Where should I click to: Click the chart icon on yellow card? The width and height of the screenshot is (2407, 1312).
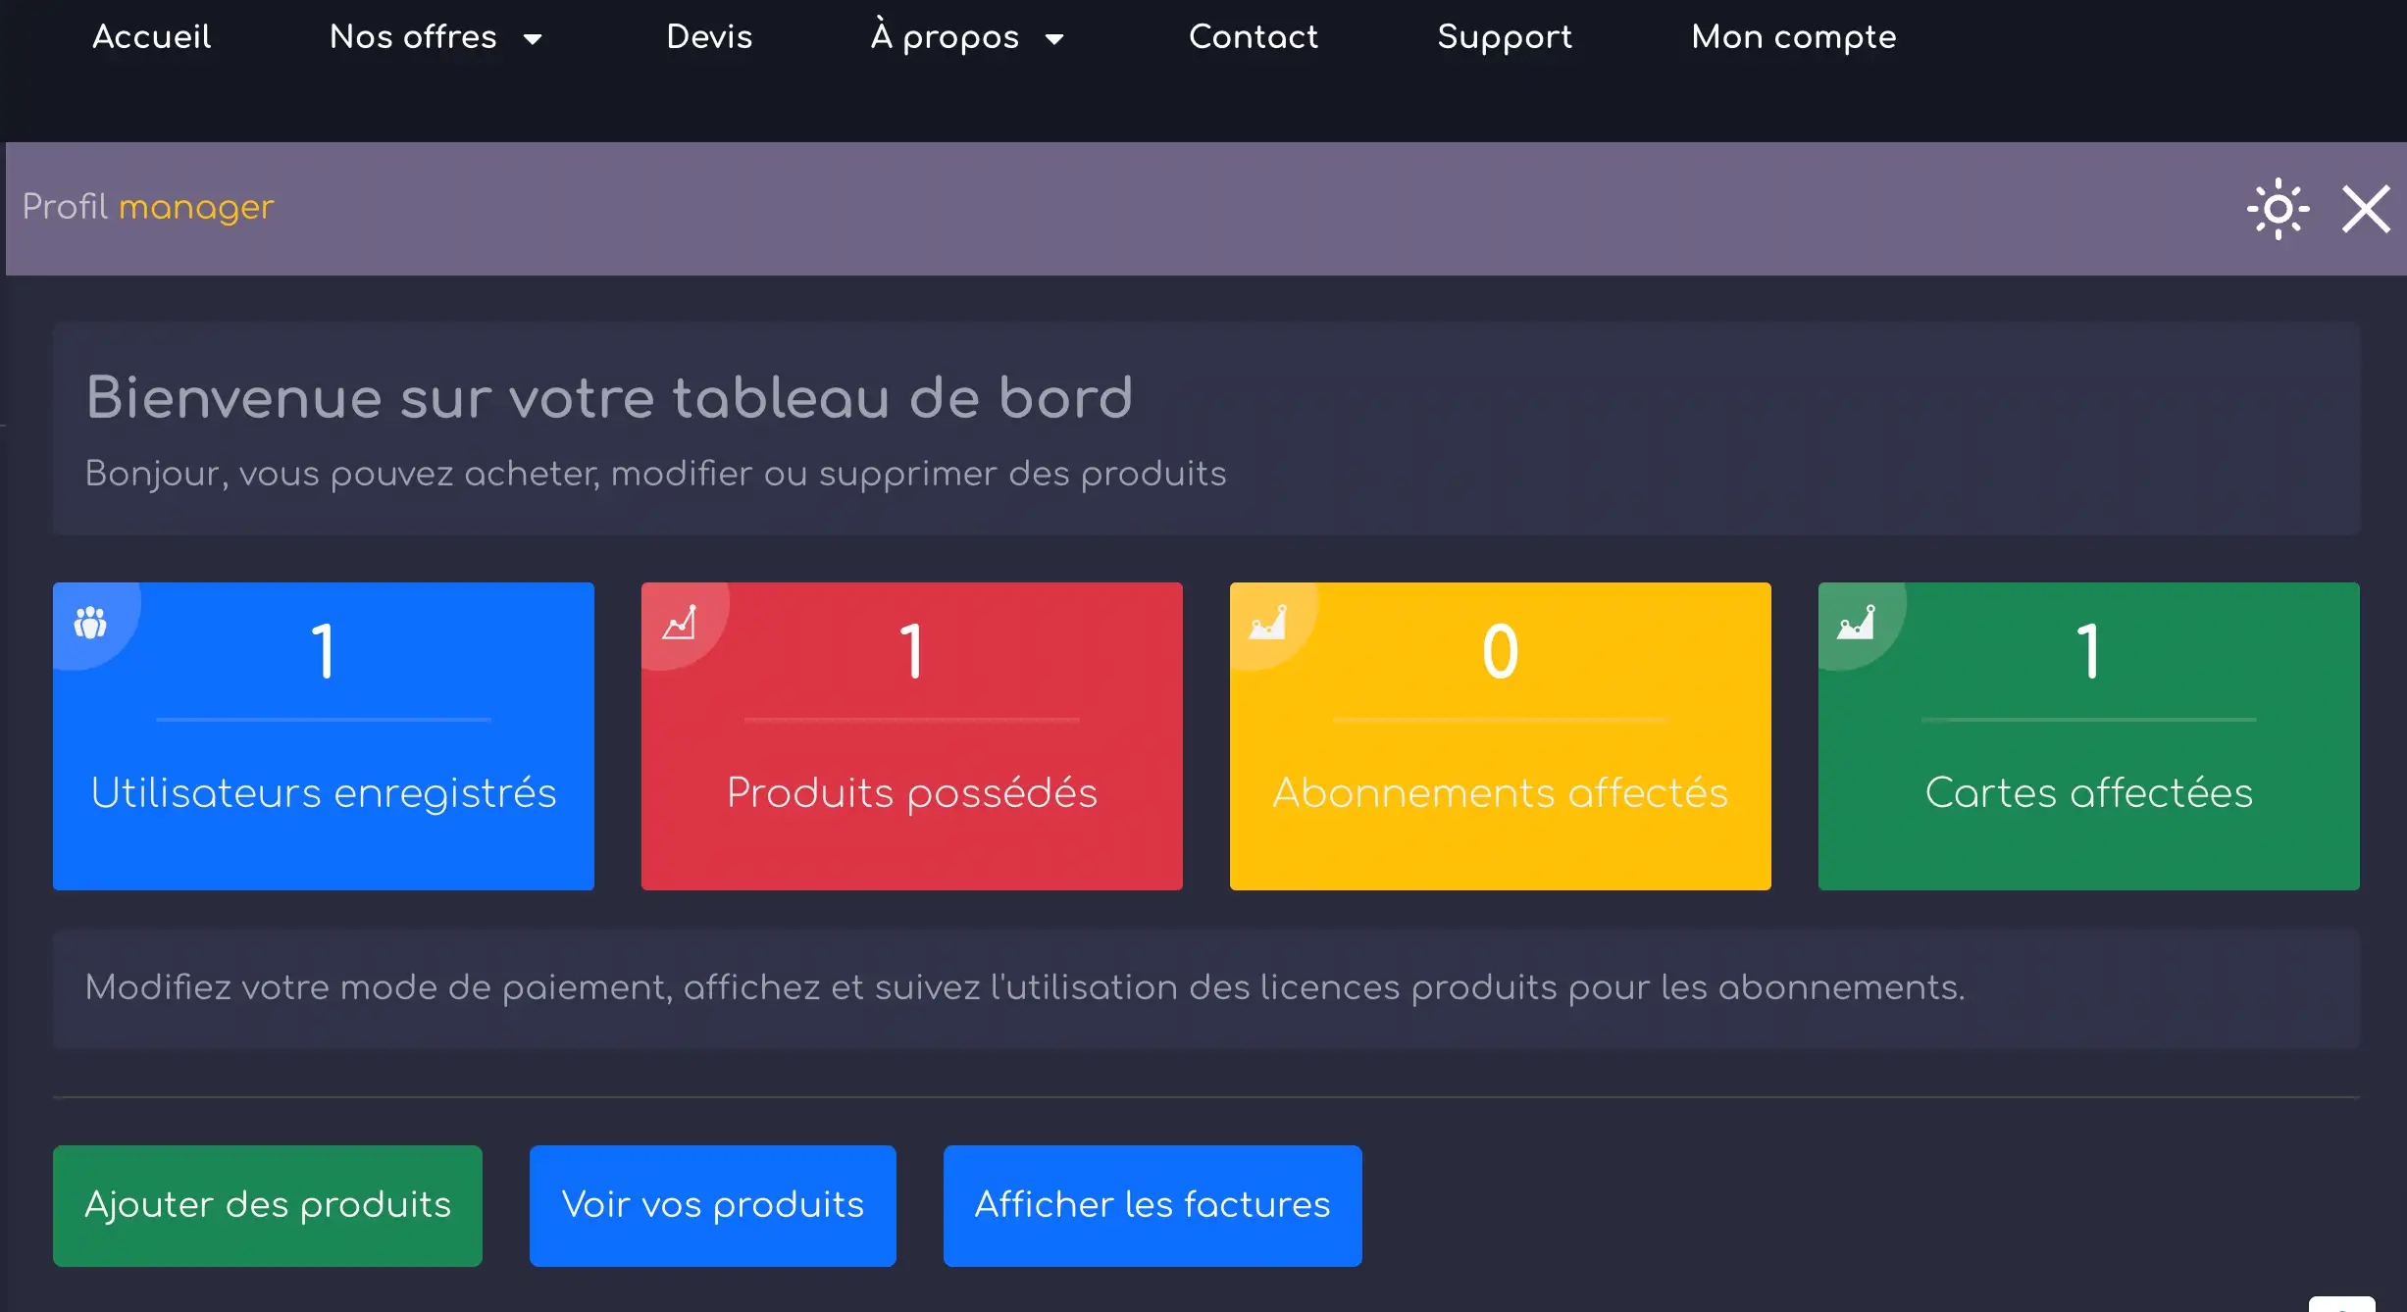tap(1267, 623)
